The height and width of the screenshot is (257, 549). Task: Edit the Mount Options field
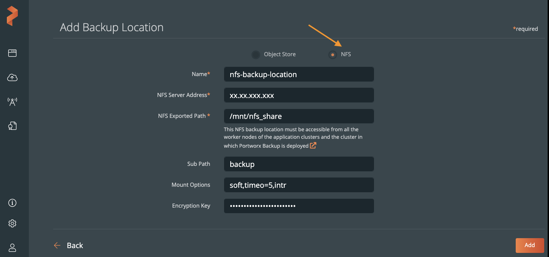point(299,185)
